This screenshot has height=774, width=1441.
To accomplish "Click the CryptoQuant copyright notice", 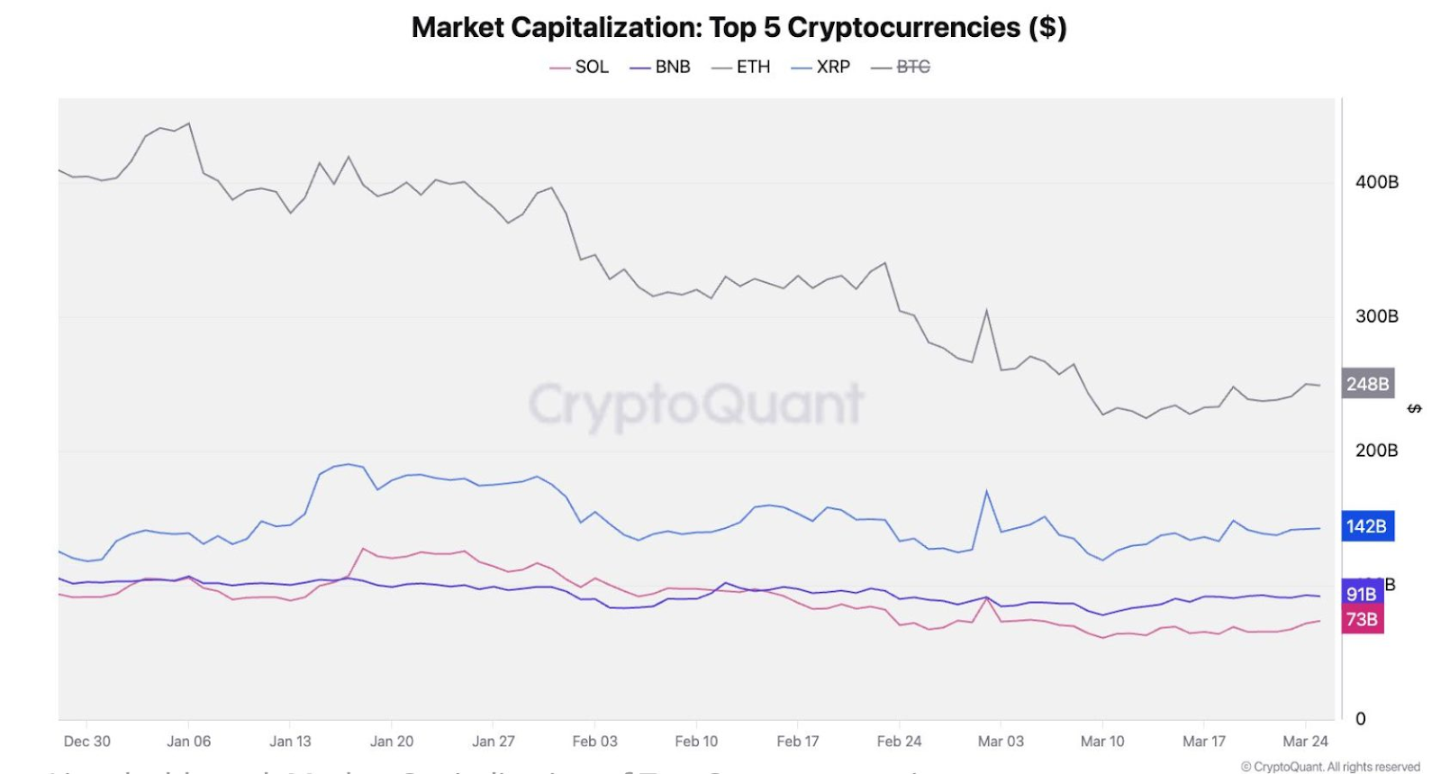I will (1330, 767).
